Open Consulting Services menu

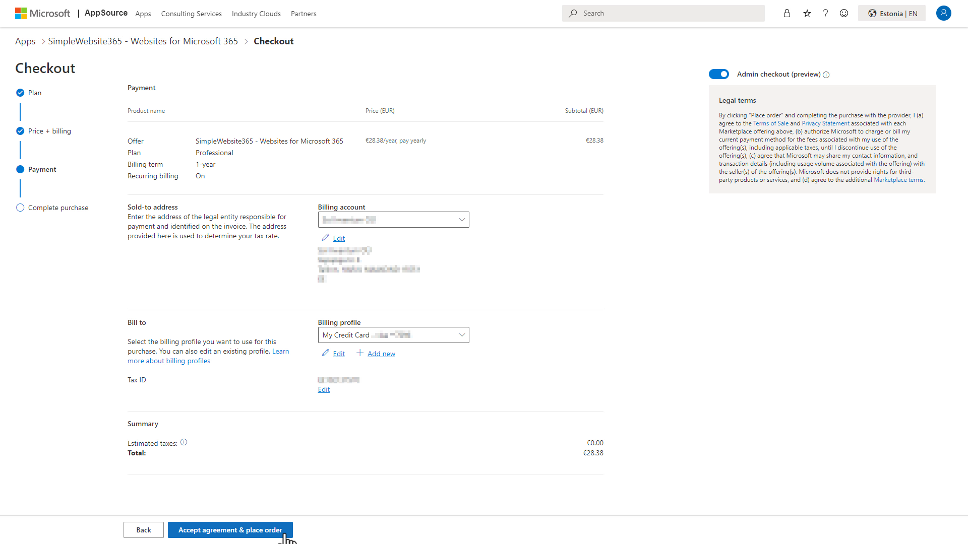(x=192, y=14)
